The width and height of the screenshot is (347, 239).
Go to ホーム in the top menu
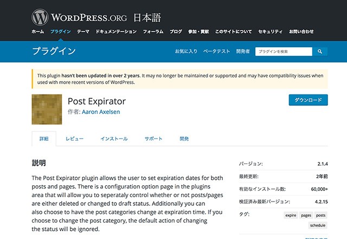point(37,32)
